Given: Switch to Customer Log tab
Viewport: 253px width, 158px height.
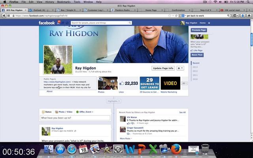Looking at the screenshot, I should pos(96,10).
